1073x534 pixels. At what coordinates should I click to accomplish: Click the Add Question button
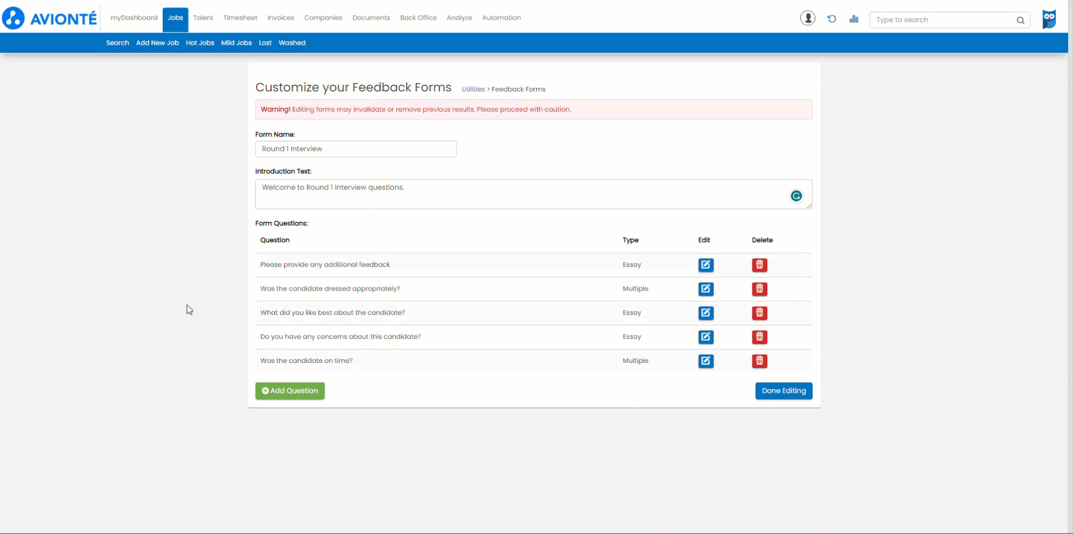click(290, 391)
